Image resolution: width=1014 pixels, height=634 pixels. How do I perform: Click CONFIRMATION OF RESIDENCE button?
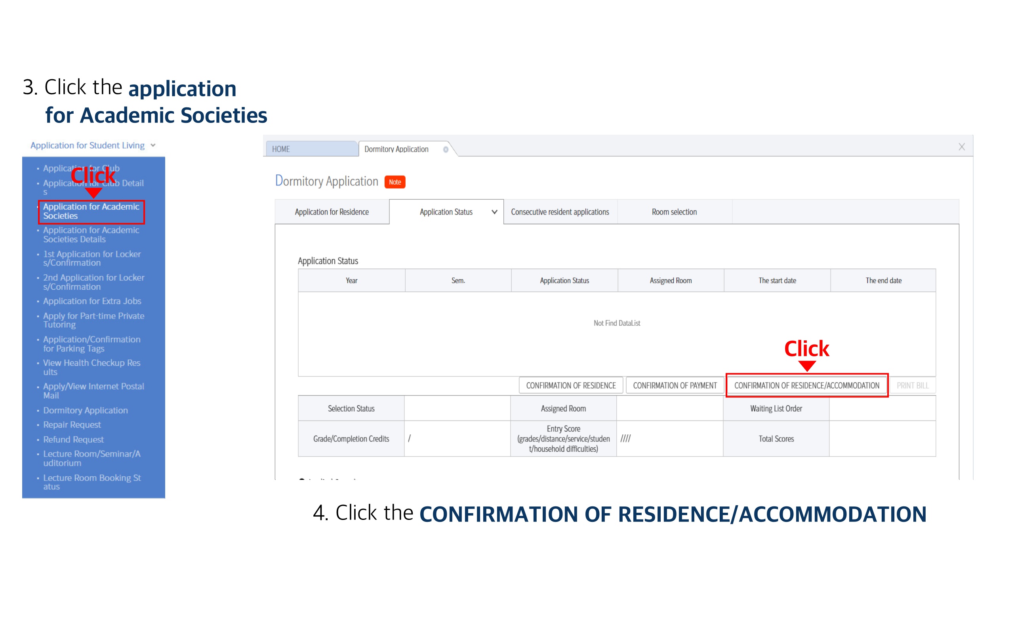tap(571, 385)
